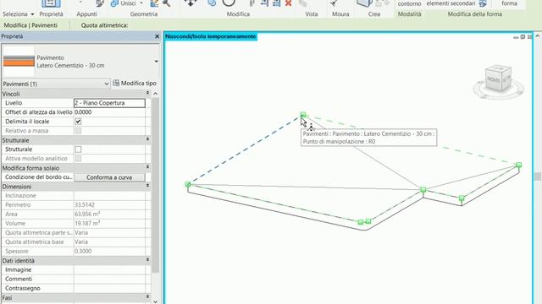Click the properties panel vertical scrollbar

[x=156, y=184]
